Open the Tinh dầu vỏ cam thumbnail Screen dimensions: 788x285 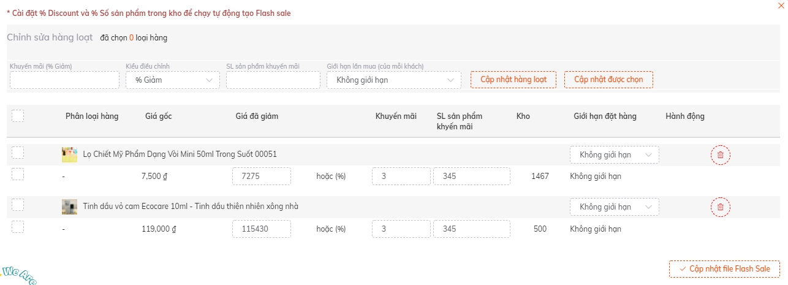pyautogui.click(x=69, y=207)
